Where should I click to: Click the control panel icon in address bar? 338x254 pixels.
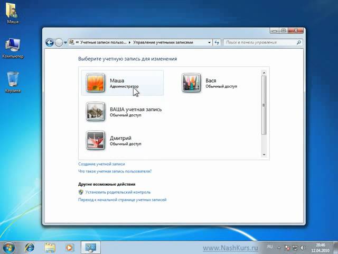click(x=72, y=42)
